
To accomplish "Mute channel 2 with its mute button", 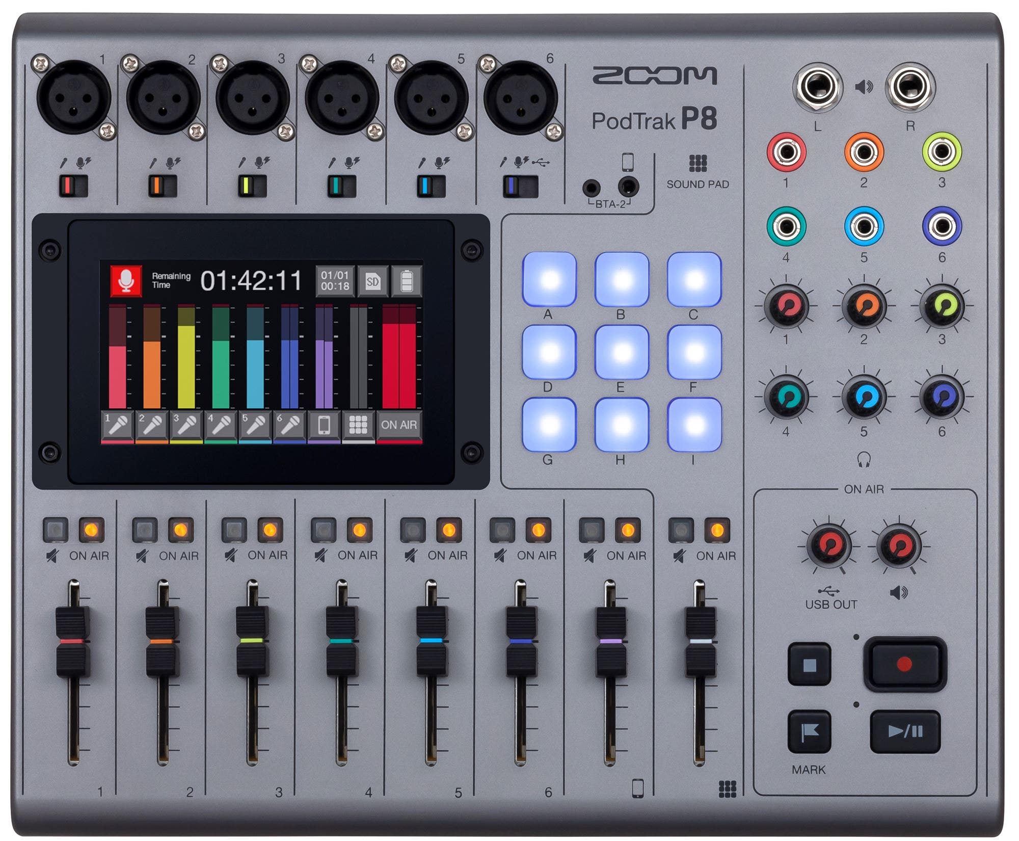I will [145, 530].
